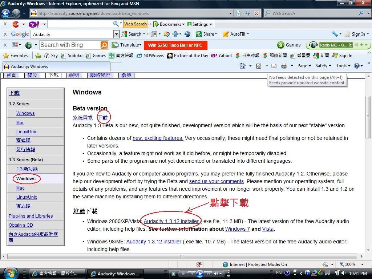The image size is (372, 279).
Task: Click the Stop button in taskbar media player
Action: click(183, 274)
